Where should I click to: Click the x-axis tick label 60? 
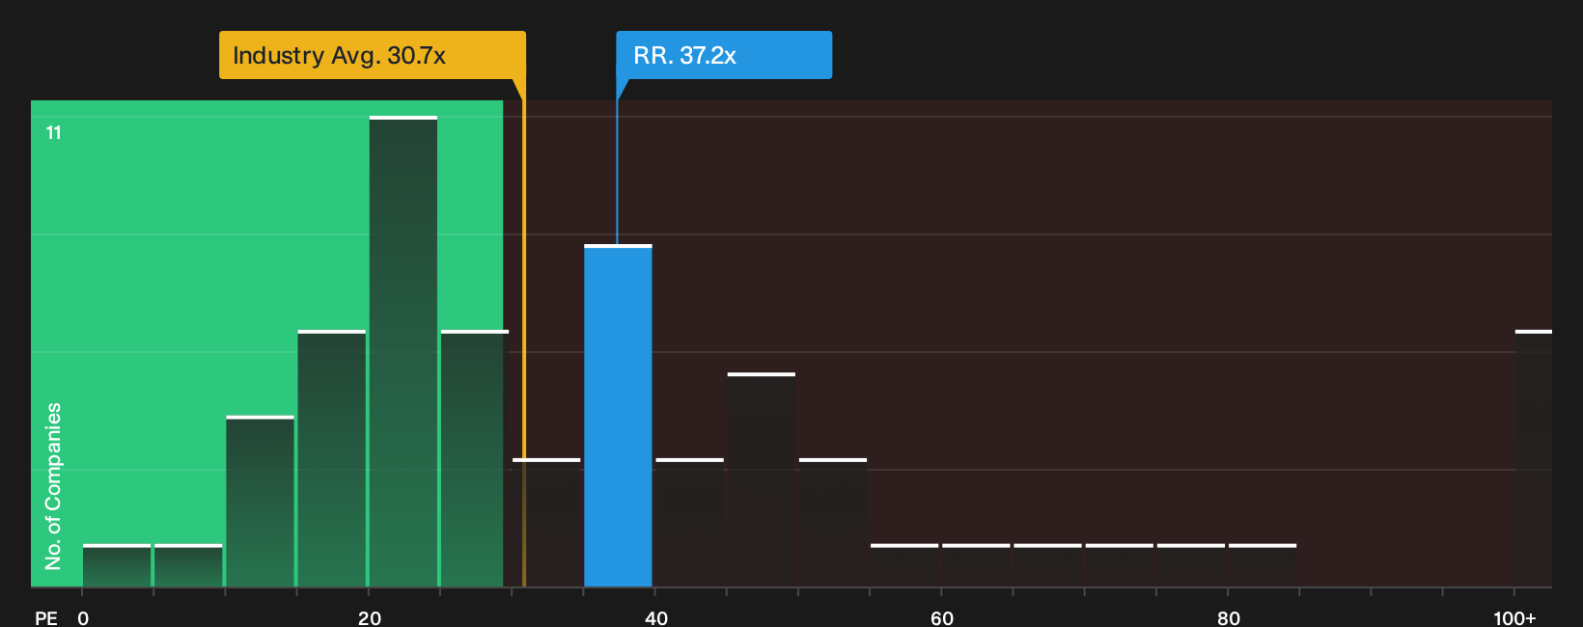(942, 617)
